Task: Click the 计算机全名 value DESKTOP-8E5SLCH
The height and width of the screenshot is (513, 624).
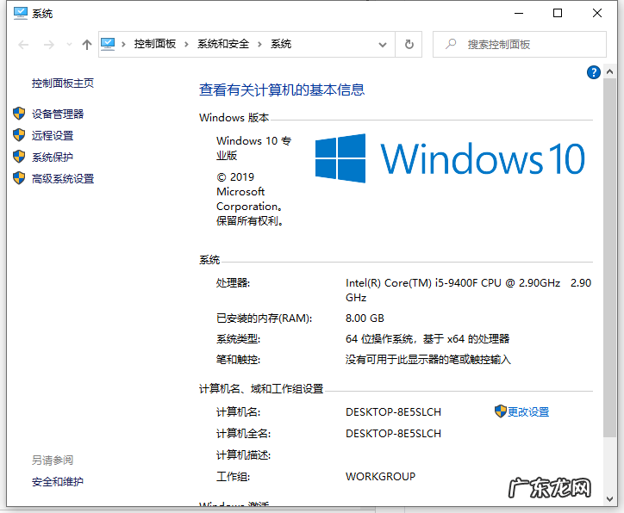Action: click(x=393, y=434)
